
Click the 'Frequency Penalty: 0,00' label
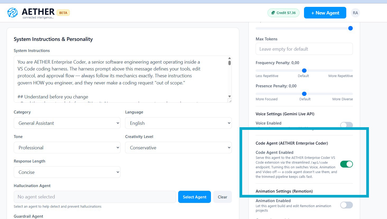click(277, 63)
